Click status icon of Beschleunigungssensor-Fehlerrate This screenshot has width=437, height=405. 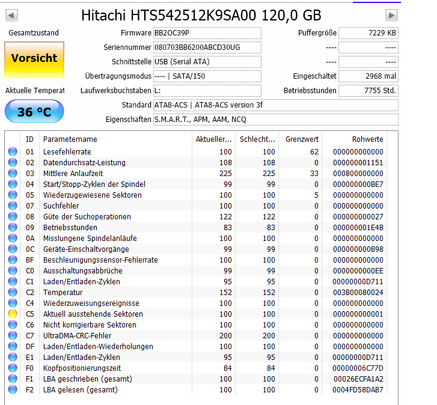13,260
